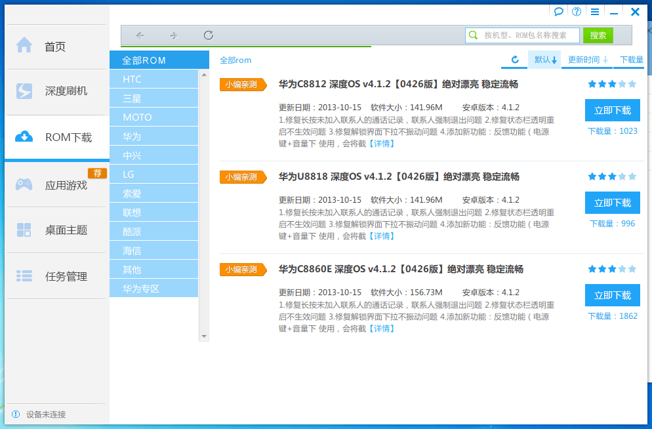Click the blue refresh icon beside 默认
Viewport: 652px width, 429px height.
515,60
